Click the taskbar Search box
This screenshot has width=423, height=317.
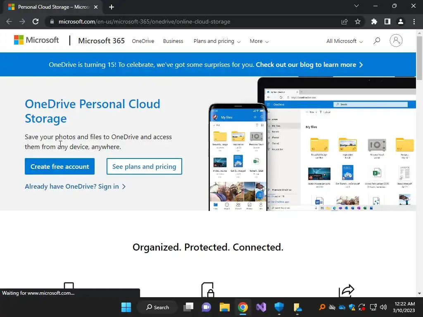pyautogui.click(x=157, y=307)
